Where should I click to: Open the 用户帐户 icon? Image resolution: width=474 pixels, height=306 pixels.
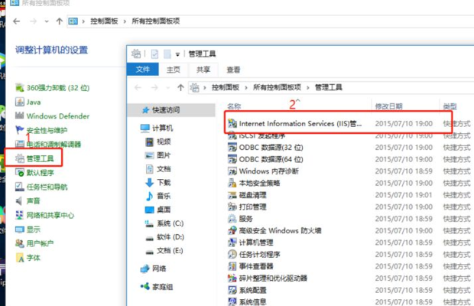[x=20, y=243]
